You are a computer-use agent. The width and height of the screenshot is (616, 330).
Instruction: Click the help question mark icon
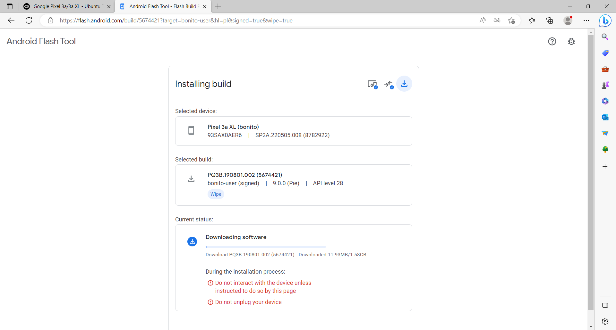point(552,41)
